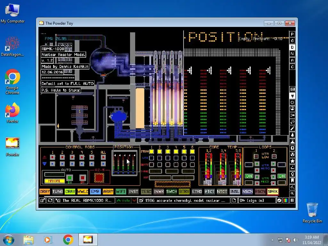Select the DRAY element button
Image resolution: width=328 pixels, height=246 pixels.
(45, 192)
